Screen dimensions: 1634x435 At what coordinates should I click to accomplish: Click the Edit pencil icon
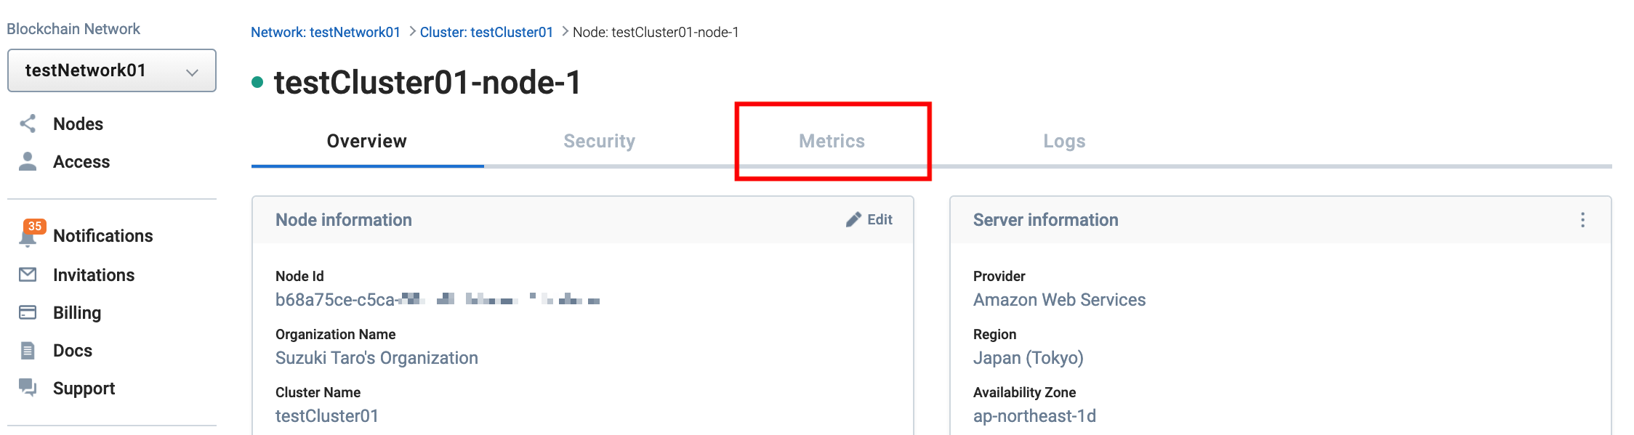[x=853, y=220]
